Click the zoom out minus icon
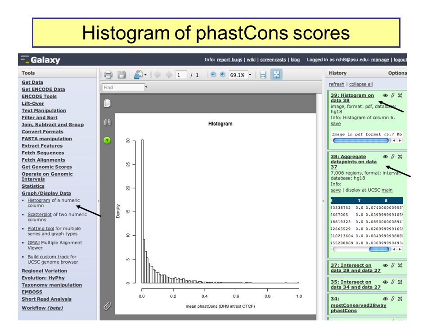 point(213,75)
